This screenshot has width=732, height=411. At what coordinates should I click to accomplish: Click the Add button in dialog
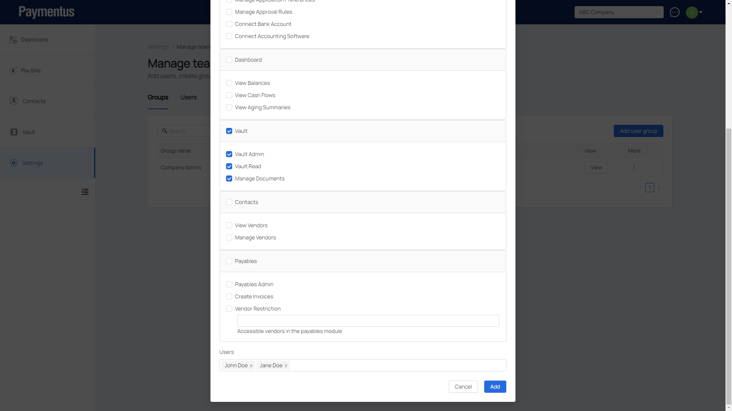point(495,387)
